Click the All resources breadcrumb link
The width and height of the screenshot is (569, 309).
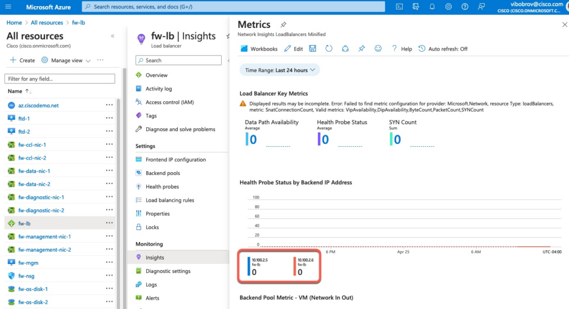(47, 23)
